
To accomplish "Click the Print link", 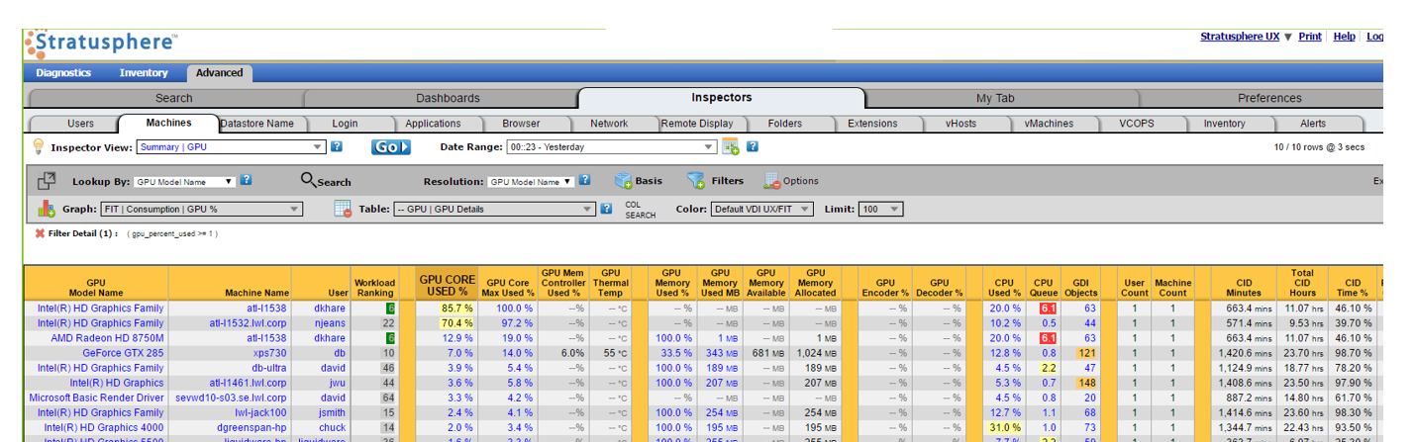I will (1310, 37).
